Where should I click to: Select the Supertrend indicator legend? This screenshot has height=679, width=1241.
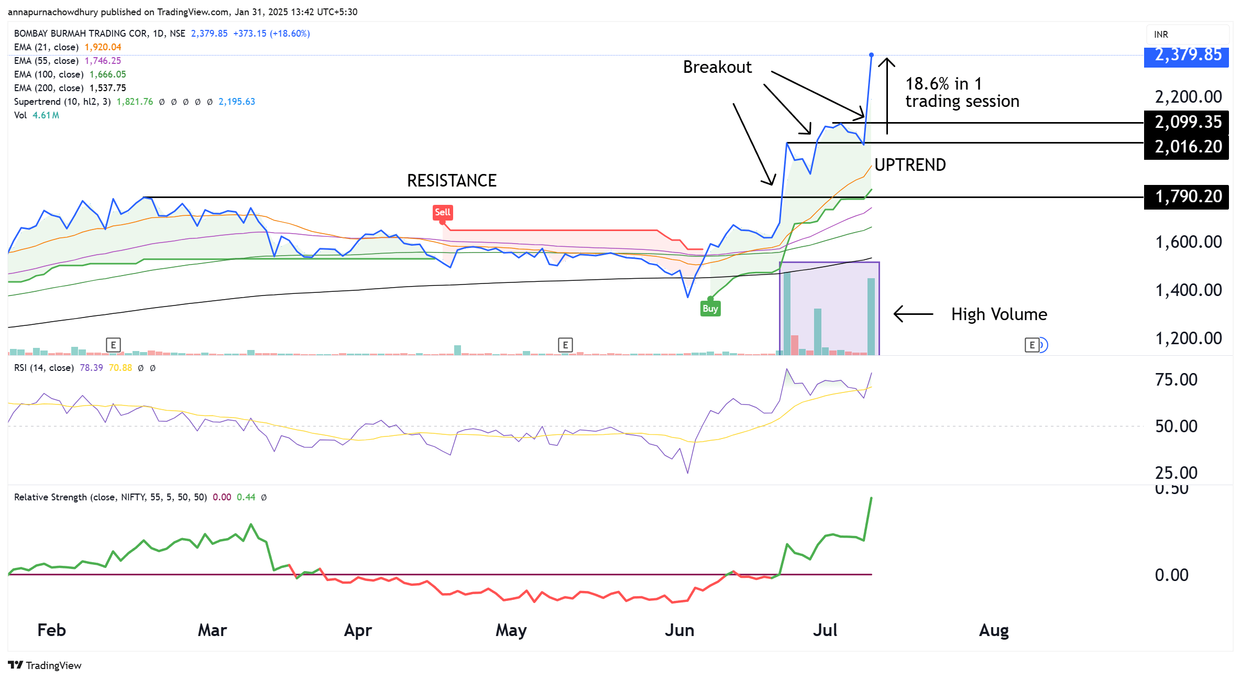(x=62, y=102)
